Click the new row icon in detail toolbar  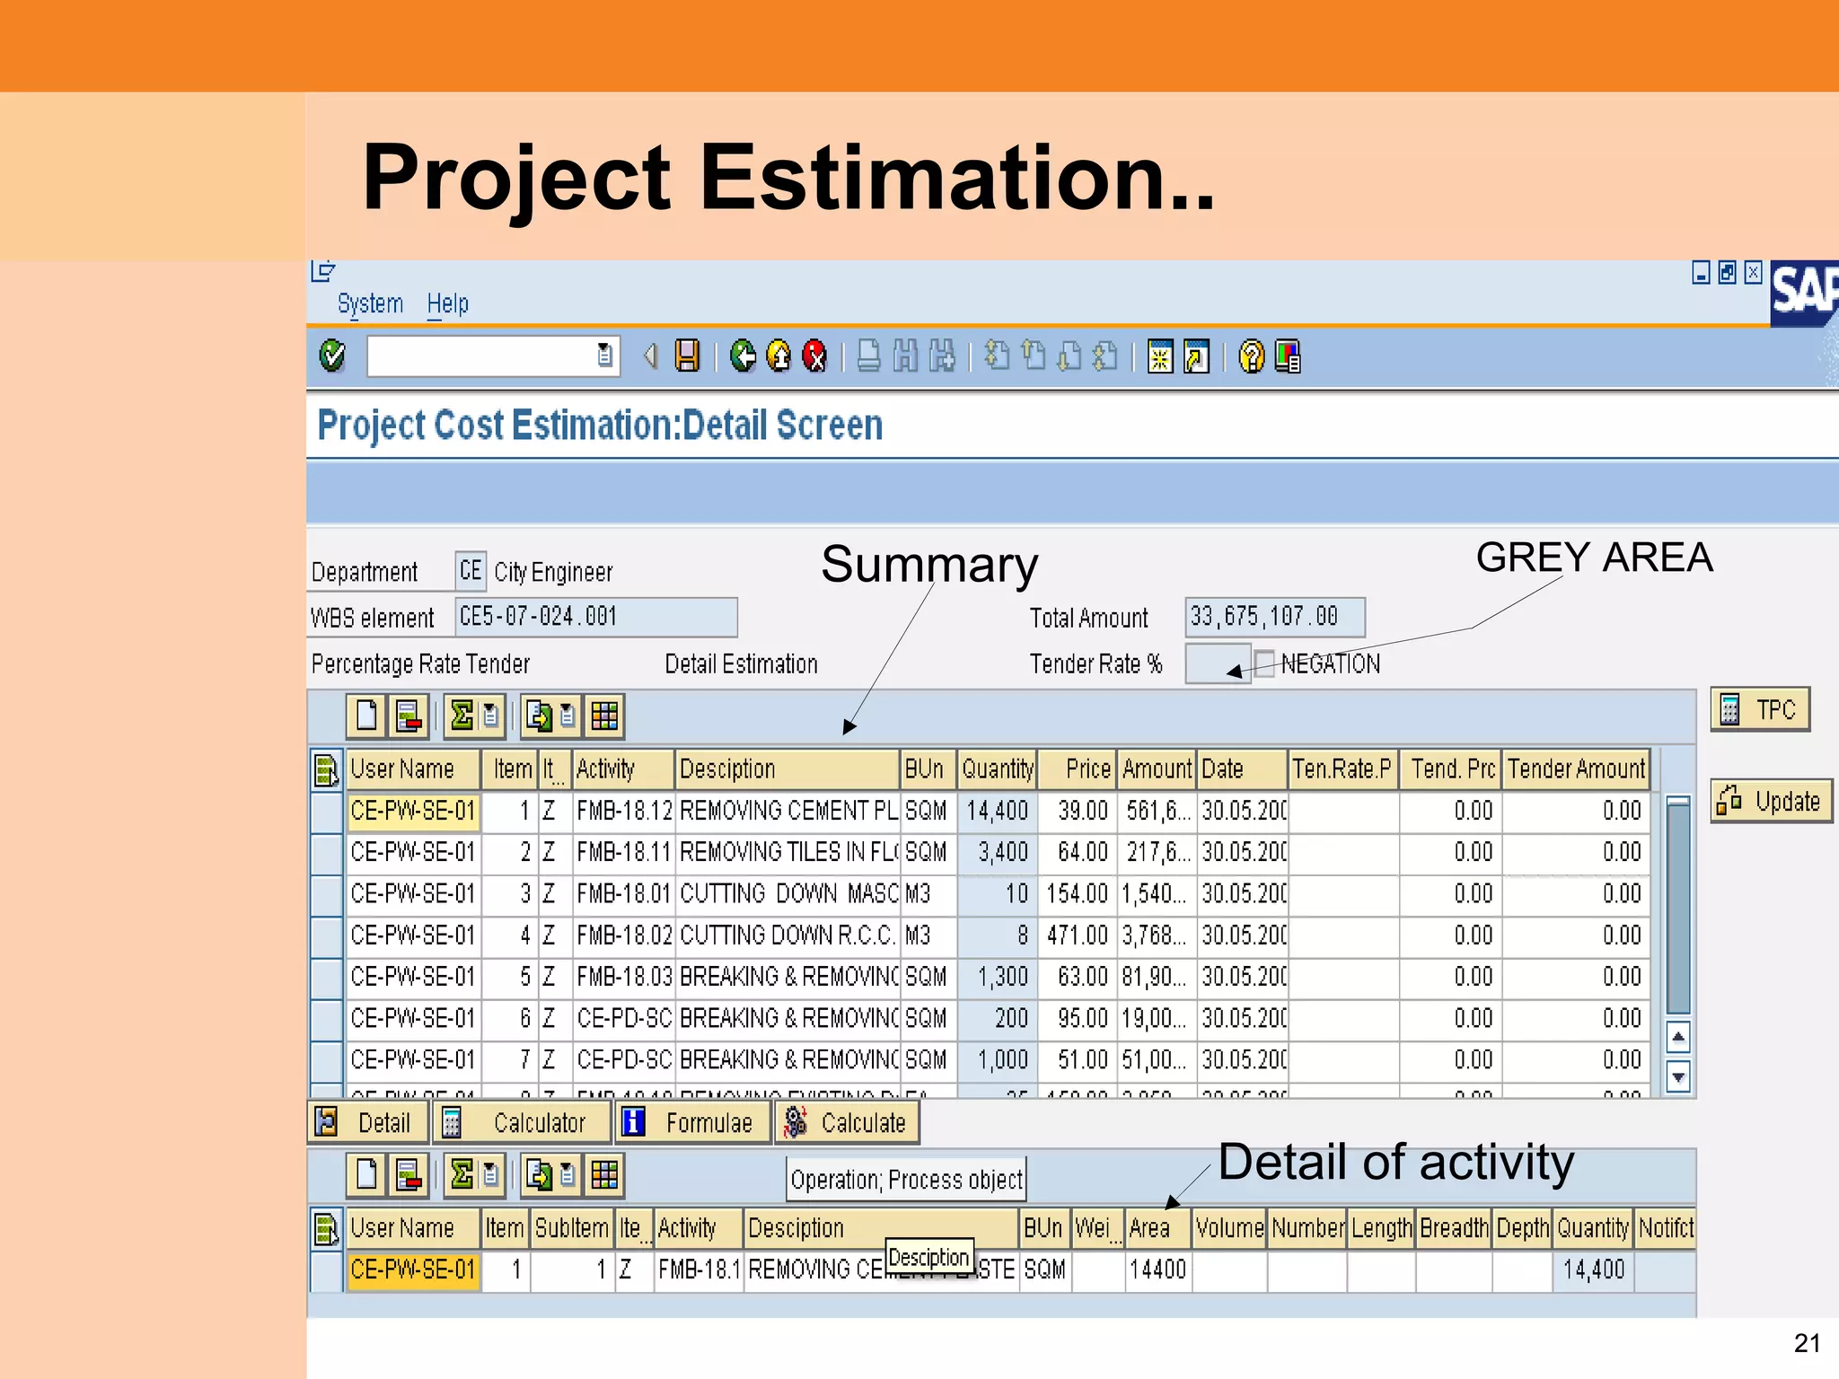366,1174
